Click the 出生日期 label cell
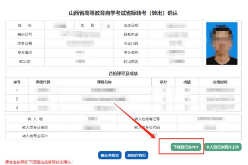 (x=131, y=25)
